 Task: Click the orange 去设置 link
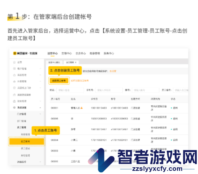pyautogui.click(x=113, y=71)
